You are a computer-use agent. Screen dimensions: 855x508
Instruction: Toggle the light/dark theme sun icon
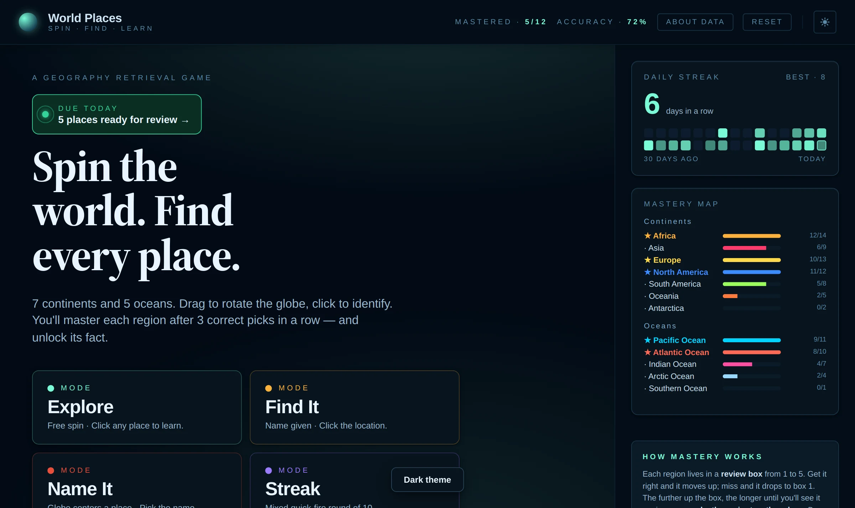tap(825, 22)
